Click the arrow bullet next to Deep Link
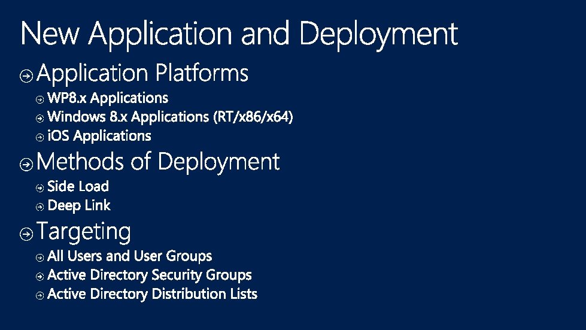 (x=40, y=207)
